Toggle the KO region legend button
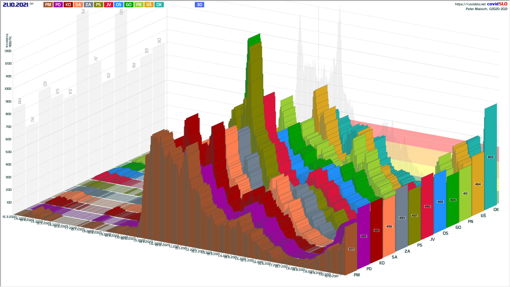 [x=68, y=5]
